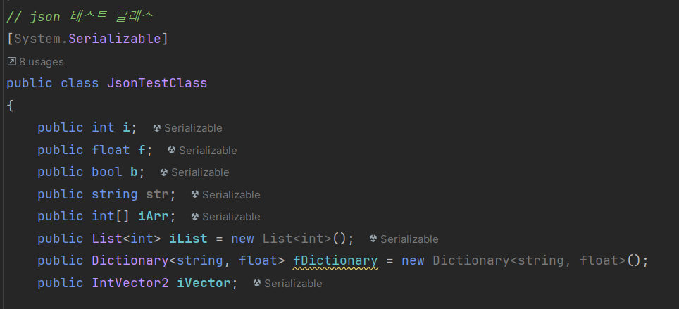Click the Dictionary type in fDictionary declaration

tap(130, 260)
